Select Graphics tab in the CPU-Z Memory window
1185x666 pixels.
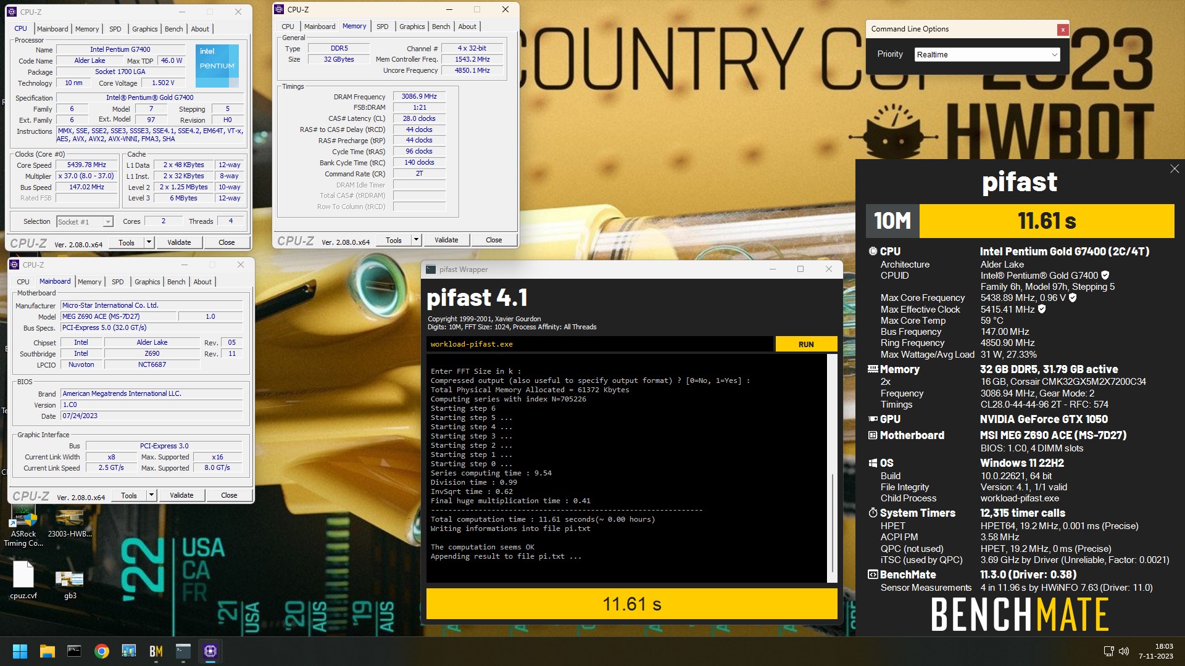coord(412,27)
